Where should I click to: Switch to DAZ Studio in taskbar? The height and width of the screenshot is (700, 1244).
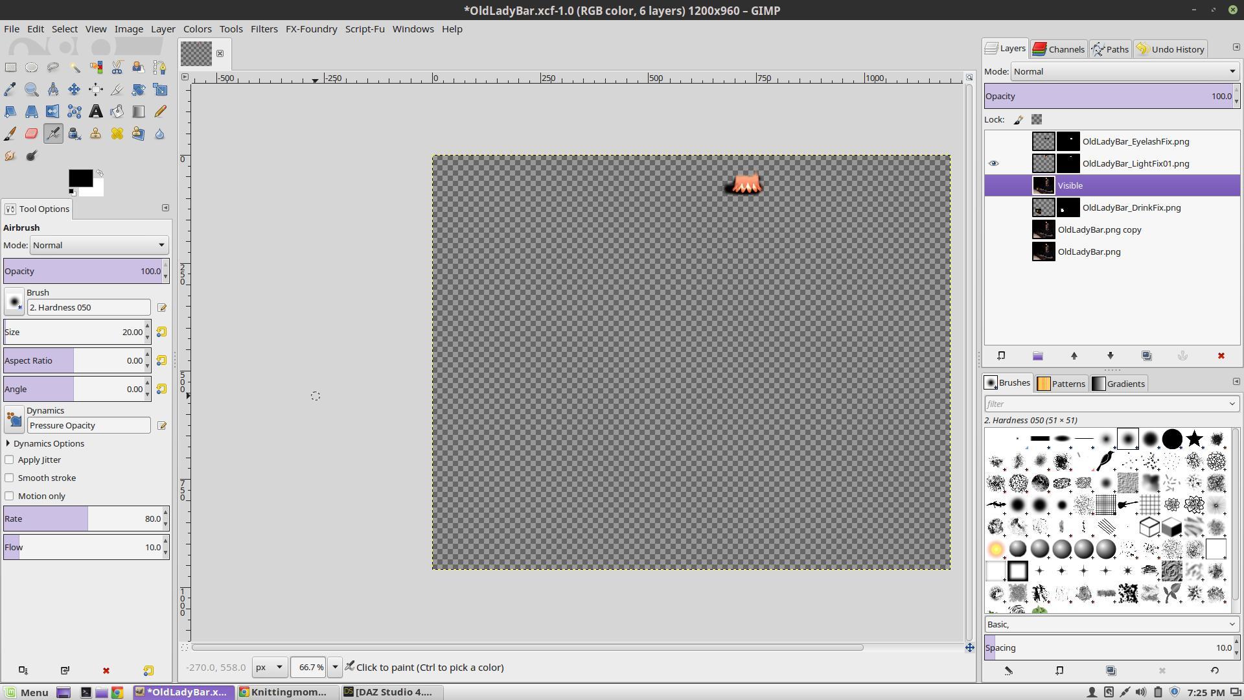tap(388, 692)
